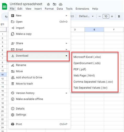
Task: Expand the New submenu
Action: [40, 16]
